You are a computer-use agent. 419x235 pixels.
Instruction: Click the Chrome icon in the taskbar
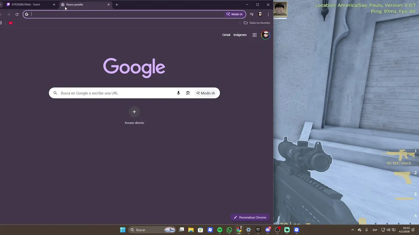(239, 230)
